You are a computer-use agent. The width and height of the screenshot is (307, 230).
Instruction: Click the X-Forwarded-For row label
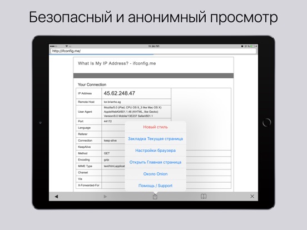[88, 185]
